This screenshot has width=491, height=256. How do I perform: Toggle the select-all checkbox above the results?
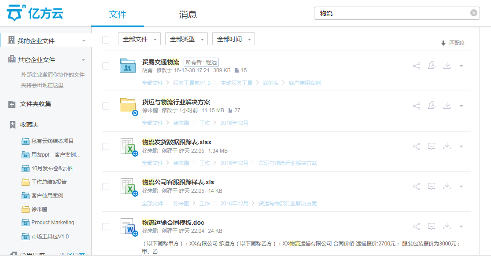[105, 40]
